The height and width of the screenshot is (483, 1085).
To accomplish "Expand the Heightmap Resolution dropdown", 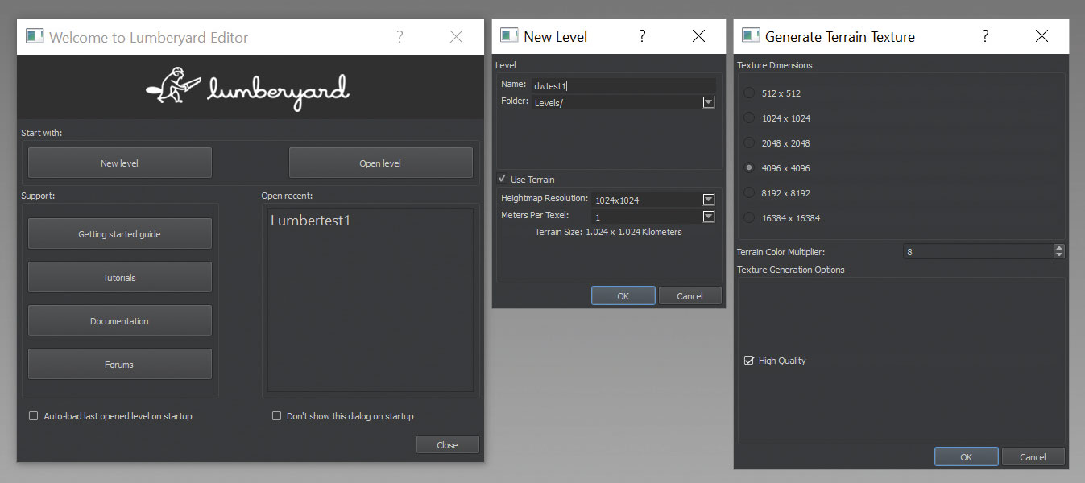I will click(709, 200).
